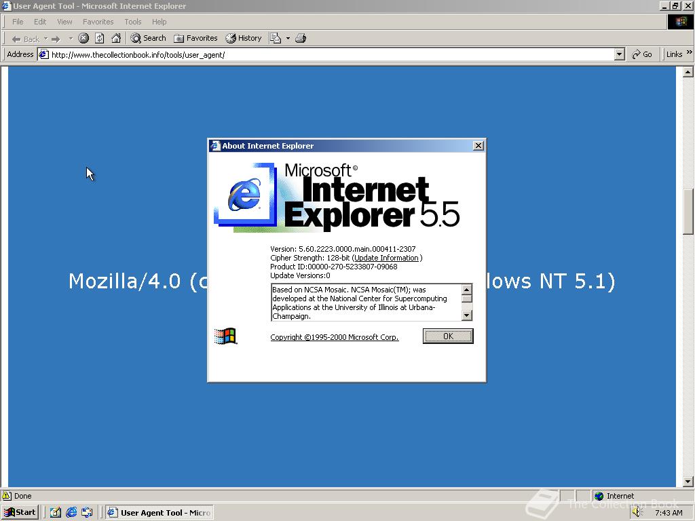
Task: Click the Back arrow toolbar button
Action: (x=25, y=39)
